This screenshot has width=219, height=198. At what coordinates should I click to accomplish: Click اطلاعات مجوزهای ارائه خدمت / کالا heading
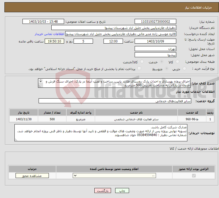click(x=194, y=149)
